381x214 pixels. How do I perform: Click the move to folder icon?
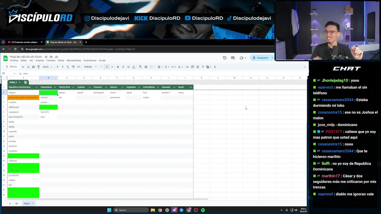pos(51,57)
